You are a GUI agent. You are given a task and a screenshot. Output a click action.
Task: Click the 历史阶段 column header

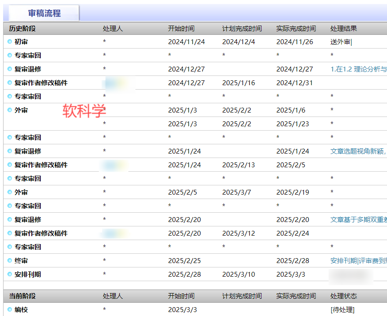coord(22,29)
